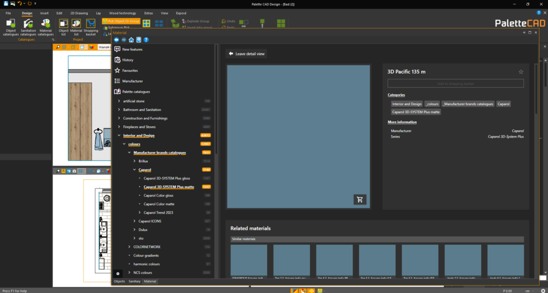Click the back arrow in Material panel
This screenshot has height=293, width=548.
pos(117,40)
